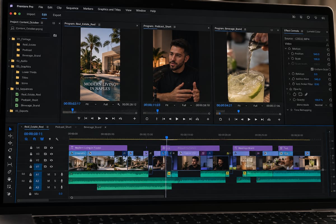Select the Beverage_Brand sequence in Project panel
The image size is (336, 224).
30,106
